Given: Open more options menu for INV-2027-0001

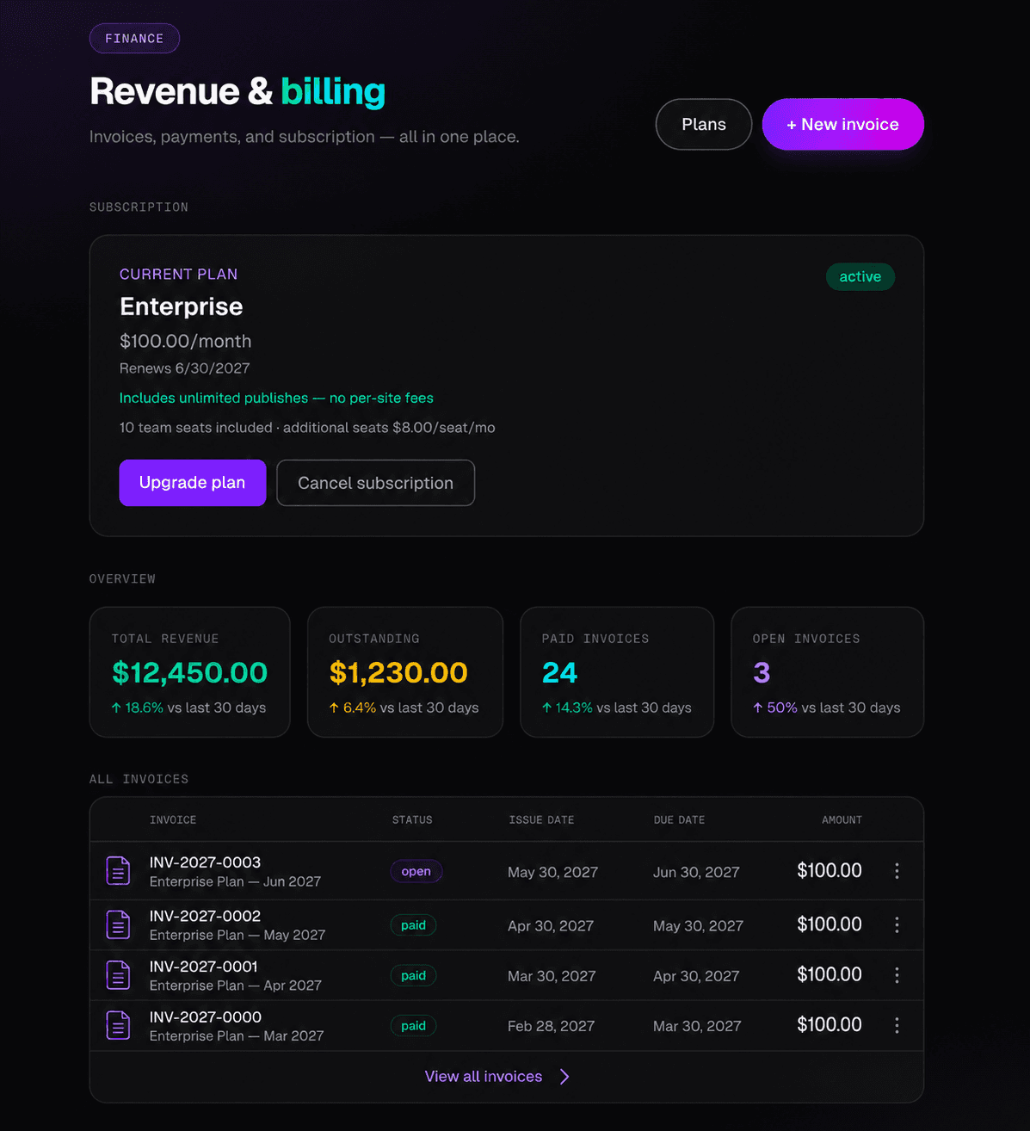Looking at the screenshot, I should 897,975.
